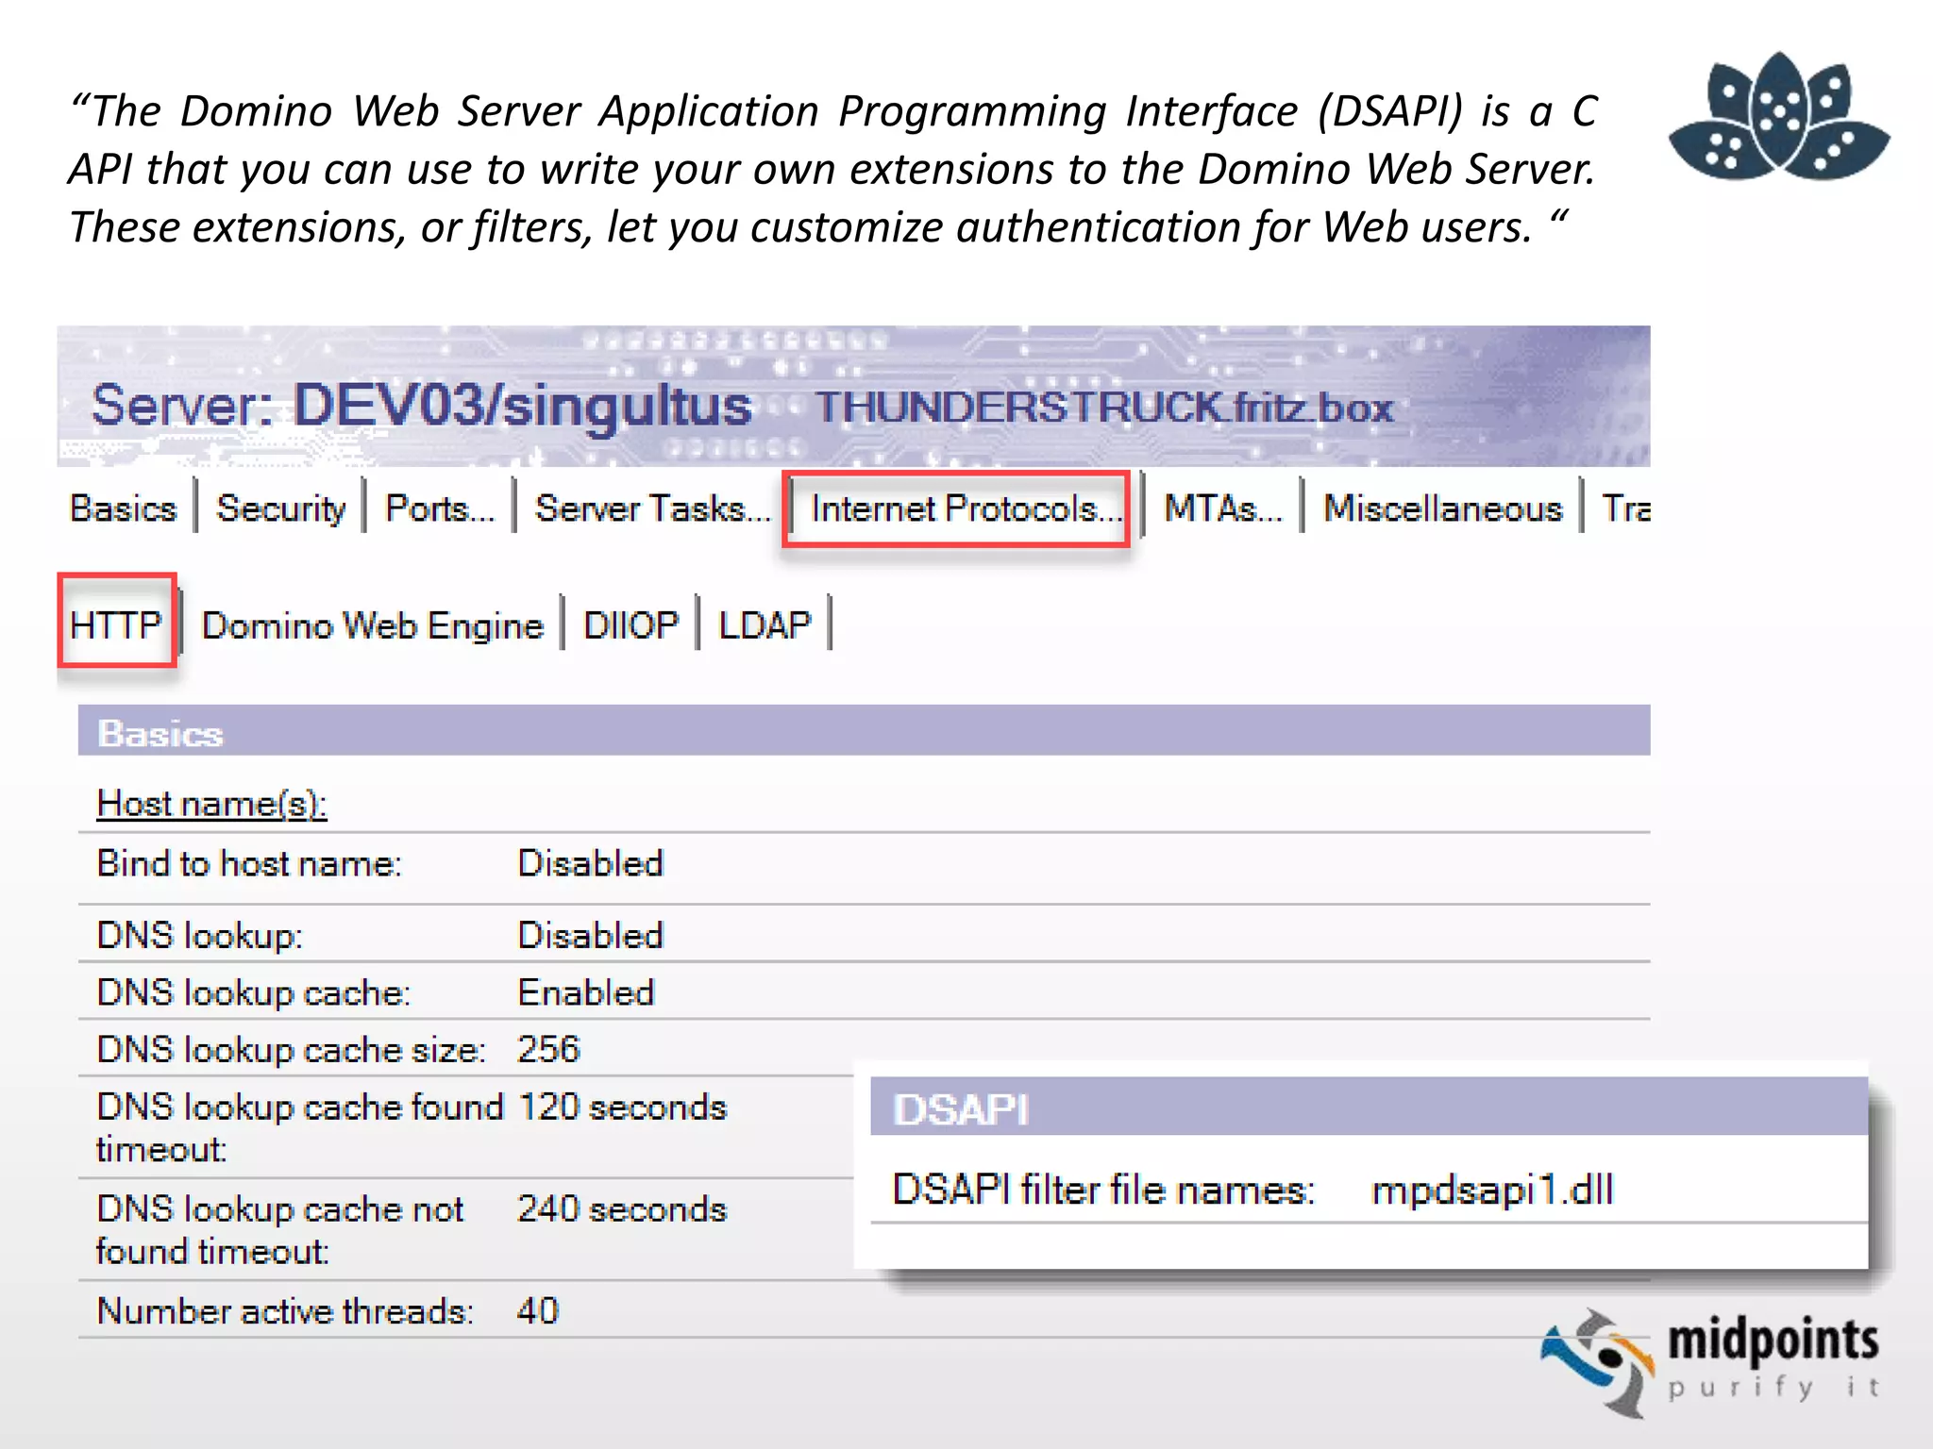Click the Basics section header
Viewport: 1933px width, 1449px height.
[x=864, y=731]
